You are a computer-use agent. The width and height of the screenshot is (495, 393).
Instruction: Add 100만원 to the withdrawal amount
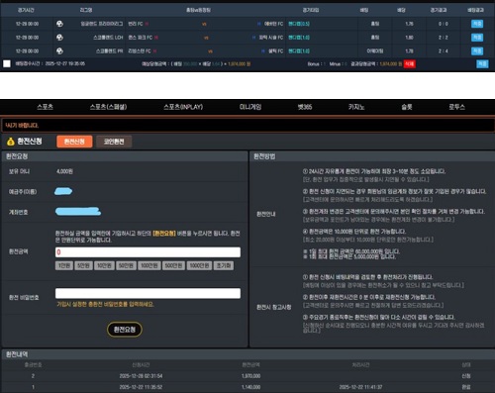(x=149, y=265)
